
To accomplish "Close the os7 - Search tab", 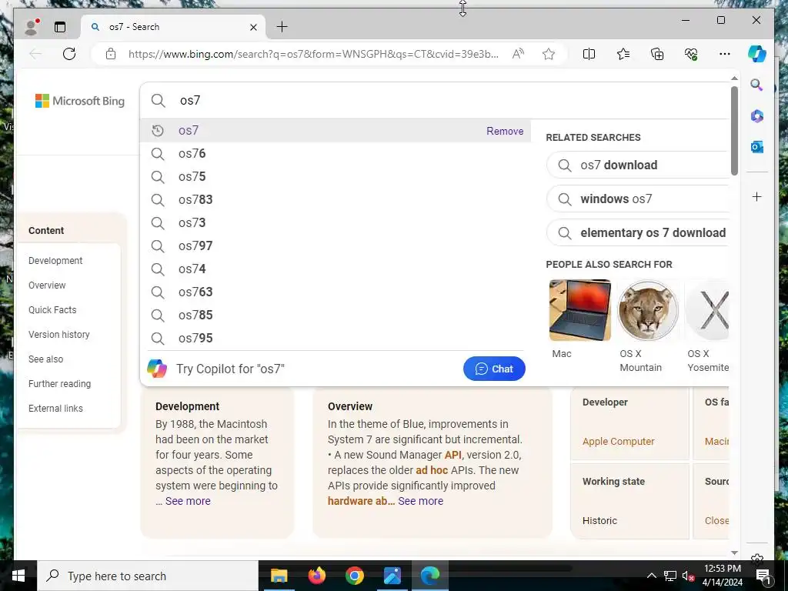I will pos(253,27).
